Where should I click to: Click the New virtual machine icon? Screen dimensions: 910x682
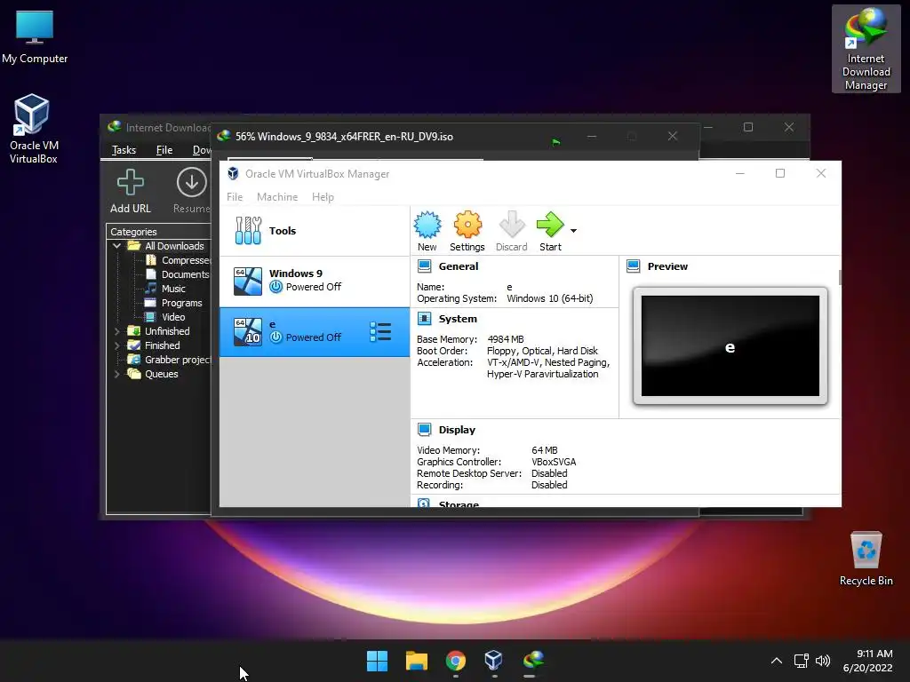[427, 231]
